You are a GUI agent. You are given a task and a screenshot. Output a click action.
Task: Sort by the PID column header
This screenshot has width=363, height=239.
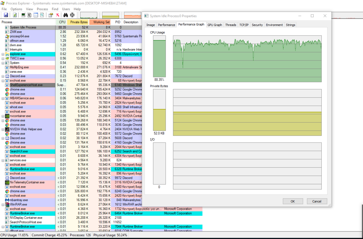(117, 22)
